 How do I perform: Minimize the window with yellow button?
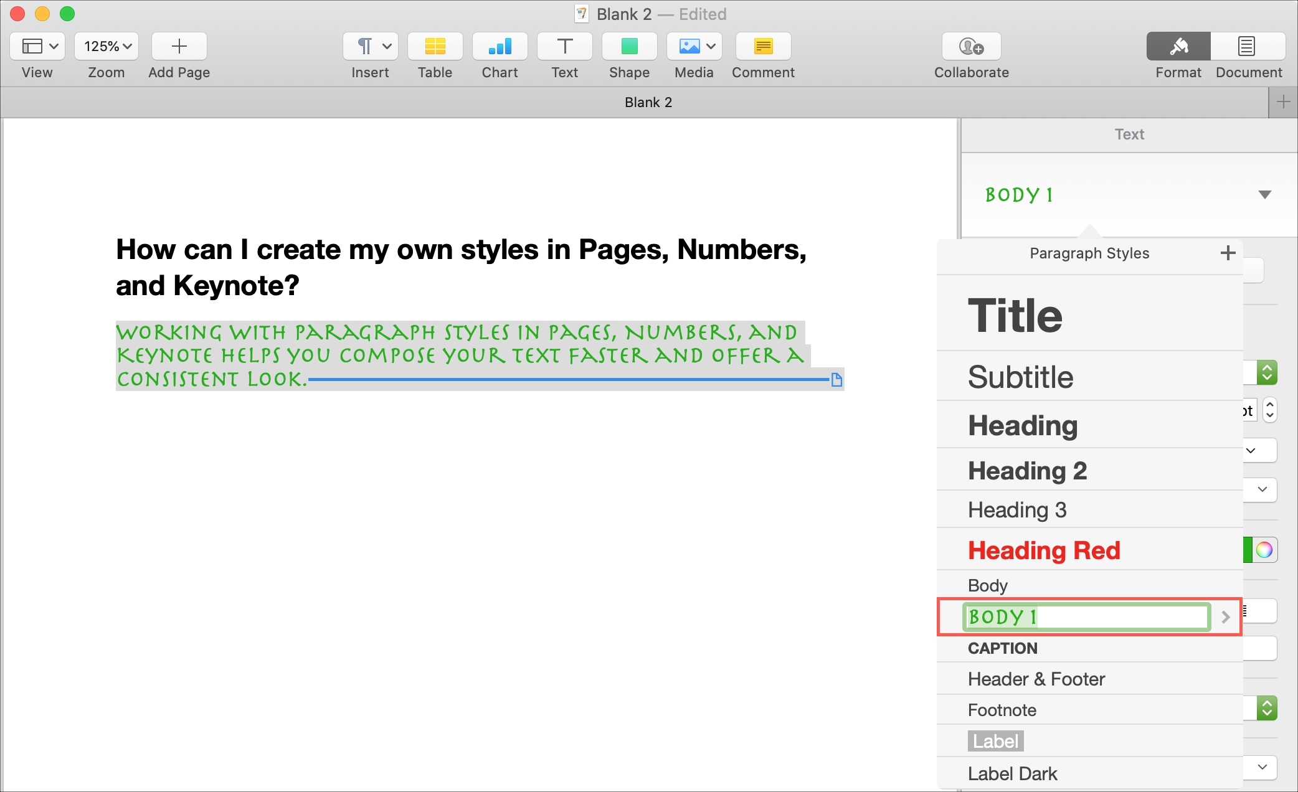pos(42,14)
